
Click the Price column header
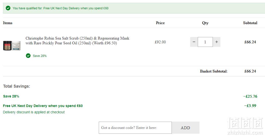[x=160, y=23]
